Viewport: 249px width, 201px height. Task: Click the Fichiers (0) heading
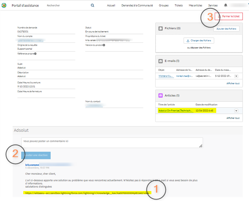(172, 28)
